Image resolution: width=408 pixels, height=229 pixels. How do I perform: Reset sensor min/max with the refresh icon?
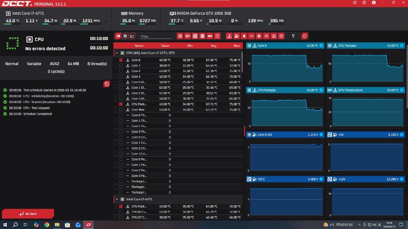[305, 36]
